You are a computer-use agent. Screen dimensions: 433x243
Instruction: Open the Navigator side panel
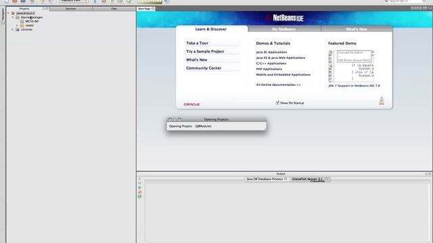click(x=3, y=16)
